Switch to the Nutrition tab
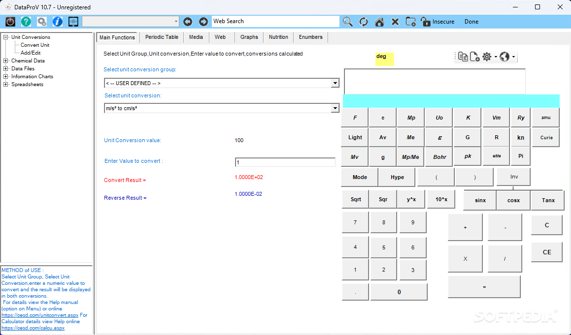The image size is (571, 335). 278,37
